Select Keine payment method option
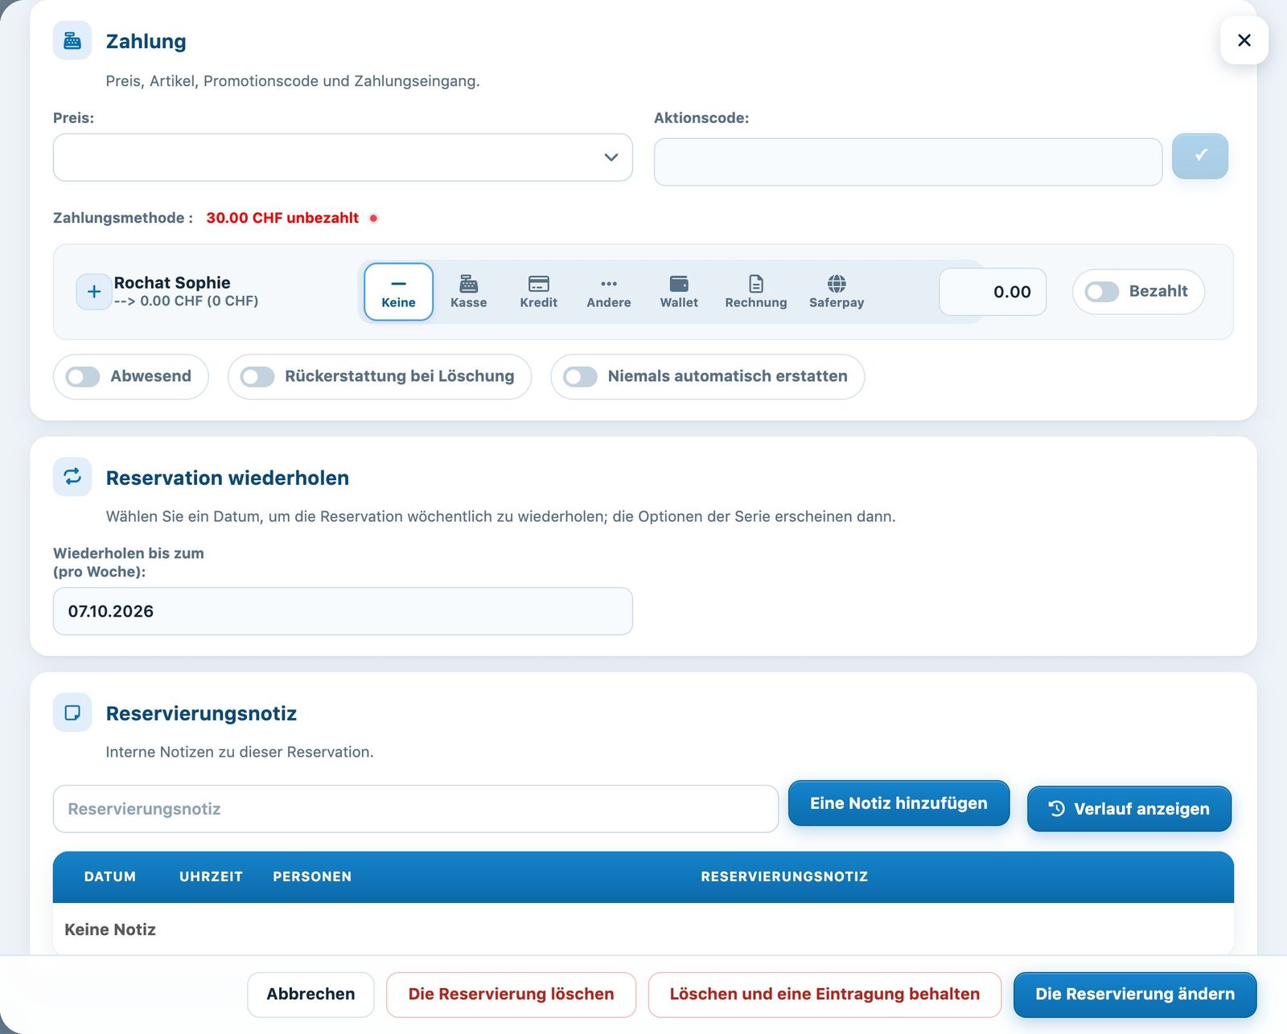This screenshot has width=1287, height=1034. point(398,292)
